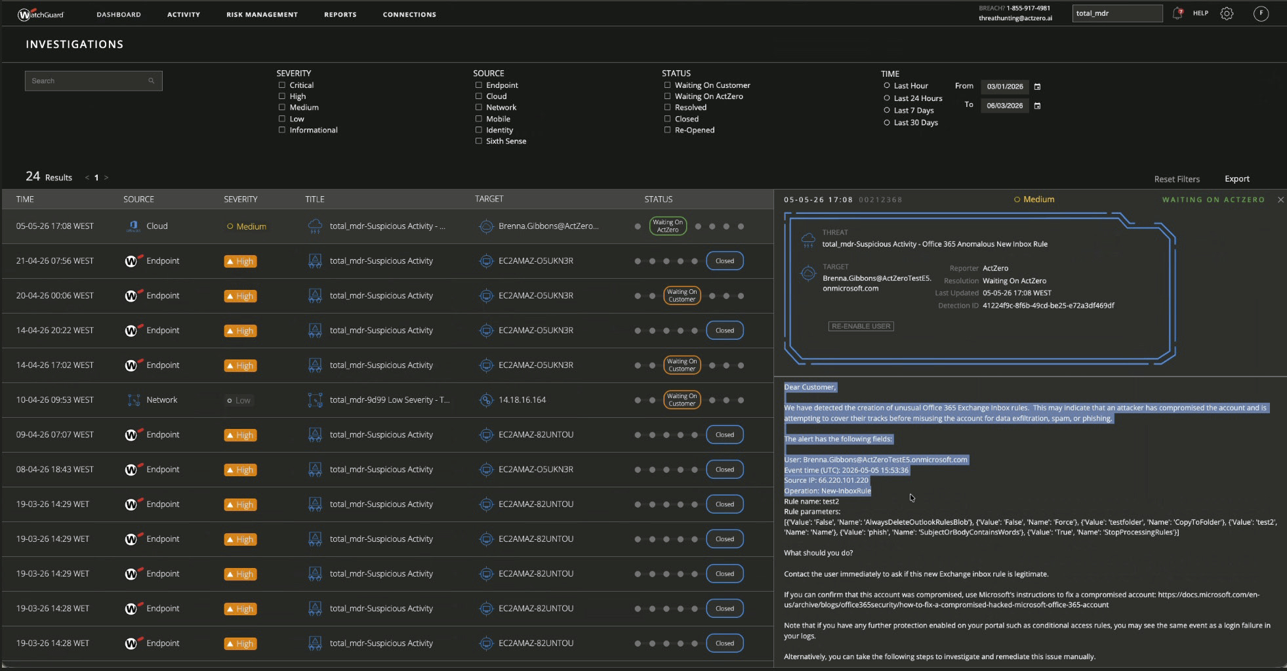This screenshot has height=671, width=1287.
Task: Select the Last 24 Hours radio option
Action: click(887, 98)
